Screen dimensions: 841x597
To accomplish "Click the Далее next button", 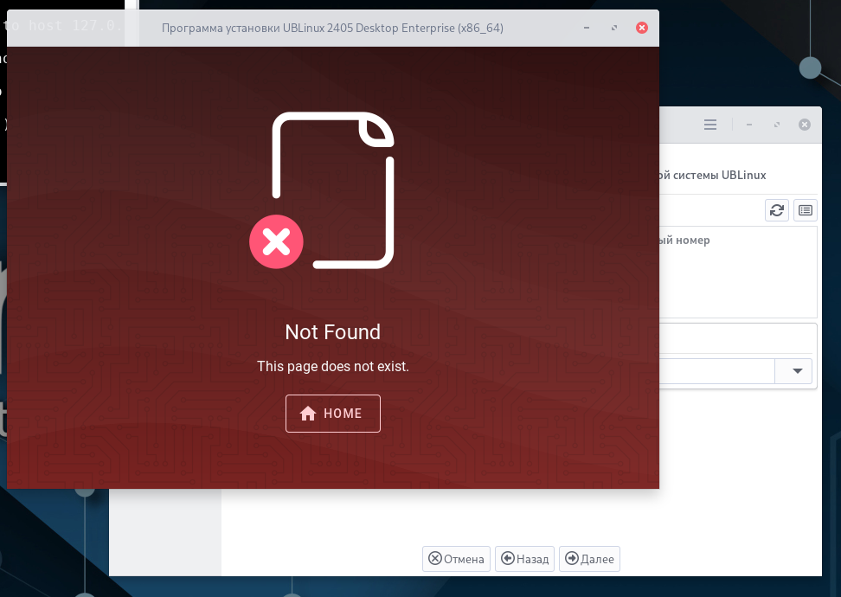I will 589,559.
